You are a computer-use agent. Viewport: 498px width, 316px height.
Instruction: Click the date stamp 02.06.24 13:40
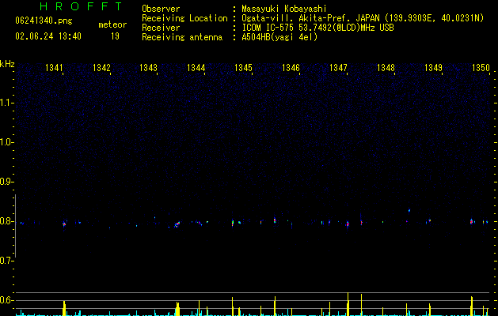click(x=48, y=36)
